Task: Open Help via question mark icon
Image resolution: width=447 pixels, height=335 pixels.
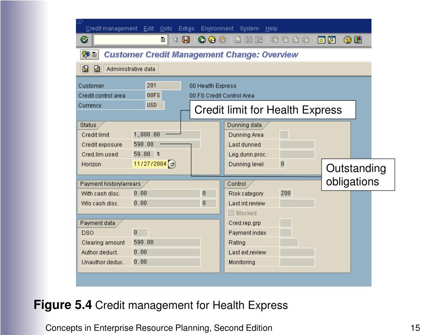Action: point(347,40)
